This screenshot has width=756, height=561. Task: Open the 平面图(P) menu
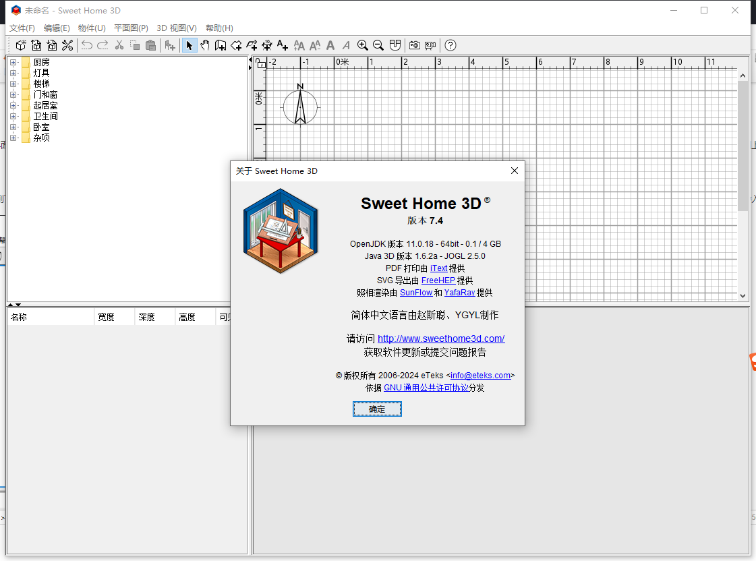click(131, 28)
